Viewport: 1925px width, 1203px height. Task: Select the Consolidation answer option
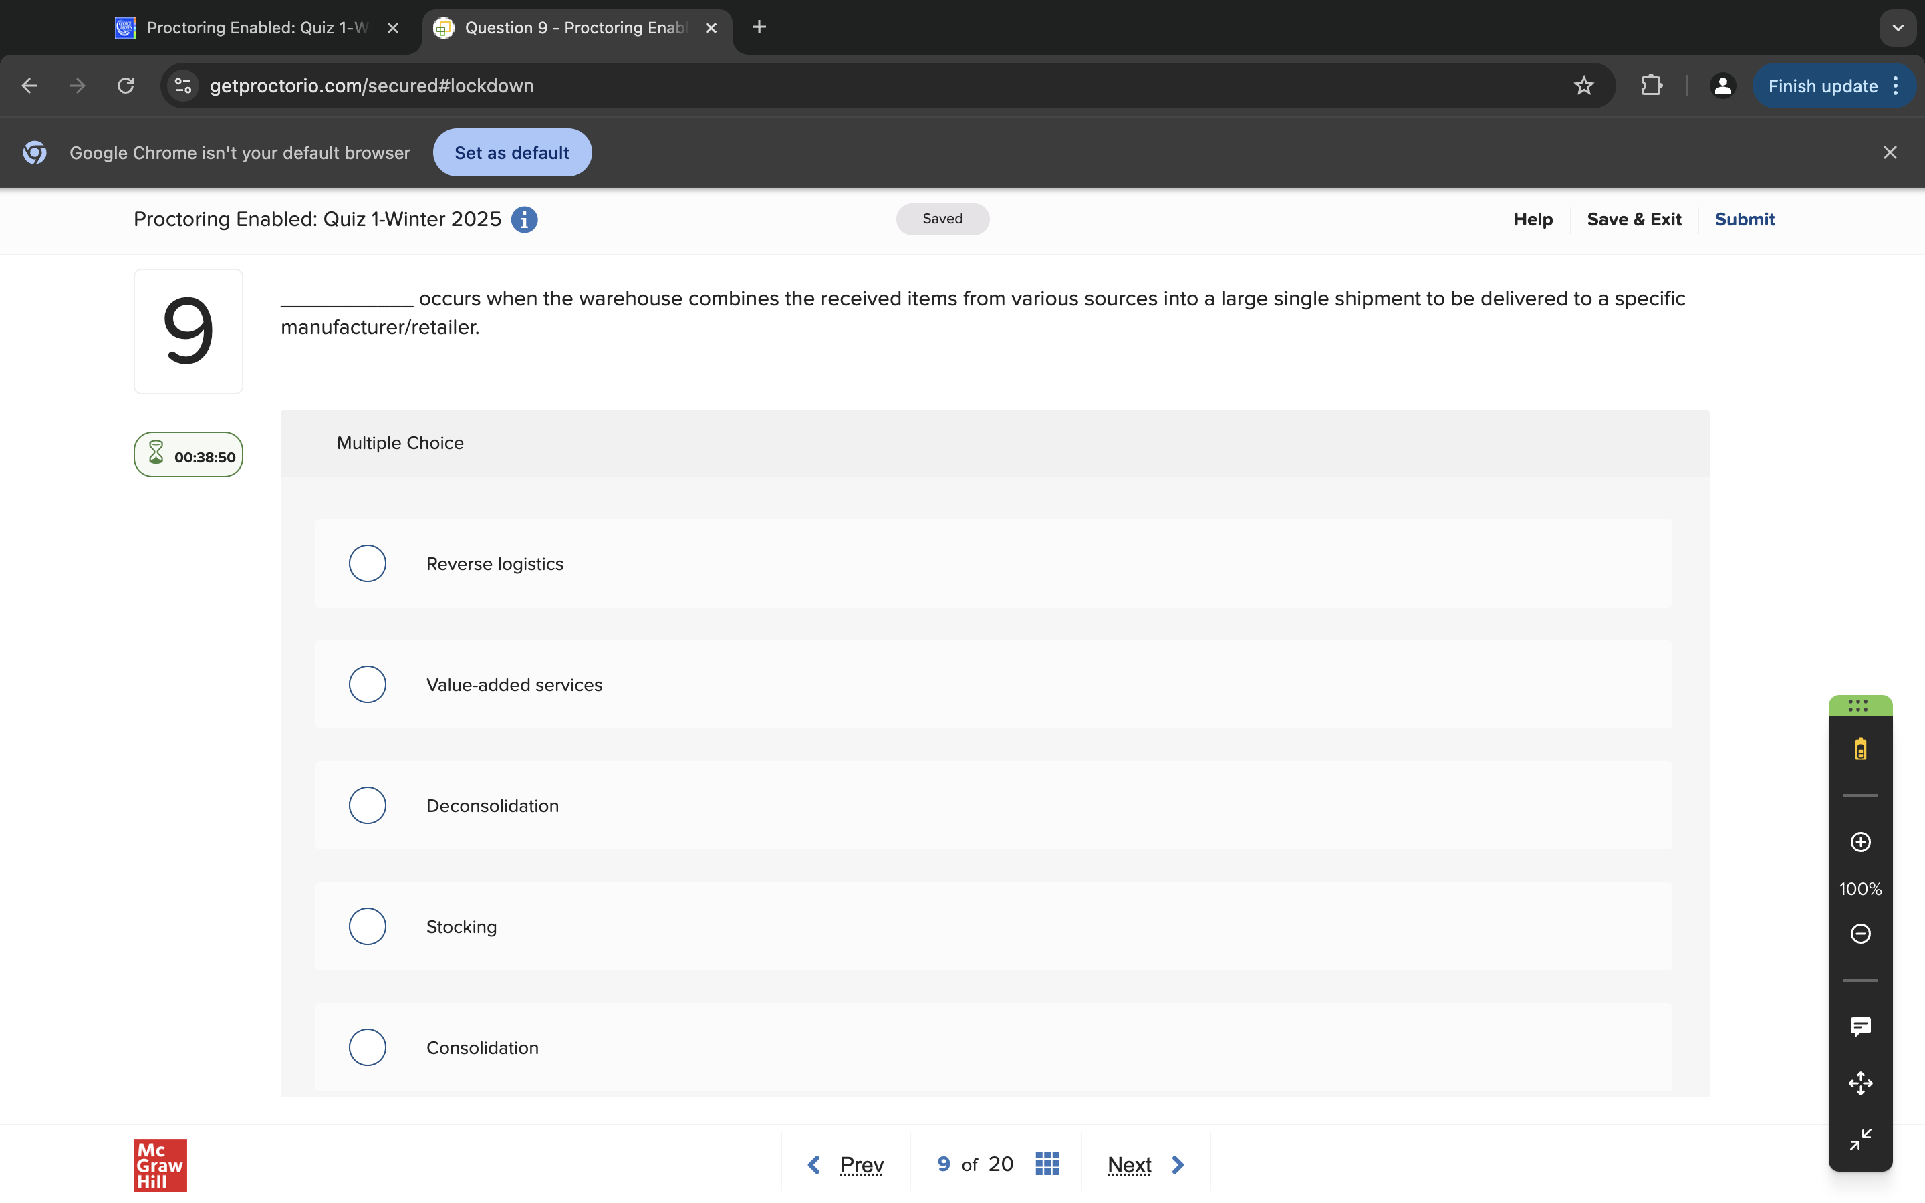(x=368, y=1047)
